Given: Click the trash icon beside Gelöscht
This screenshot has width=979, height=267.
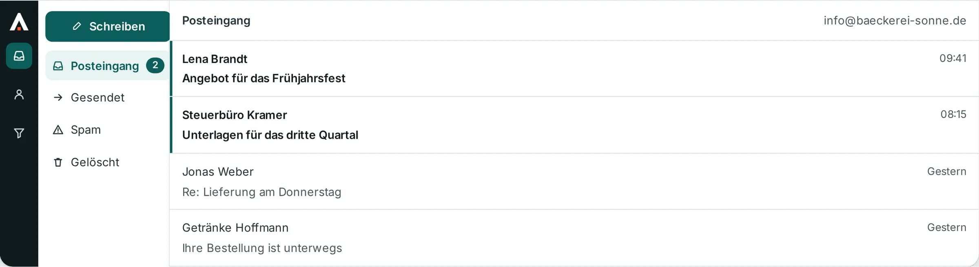Looking at the screenshot, I should click(x=58, y=162).
